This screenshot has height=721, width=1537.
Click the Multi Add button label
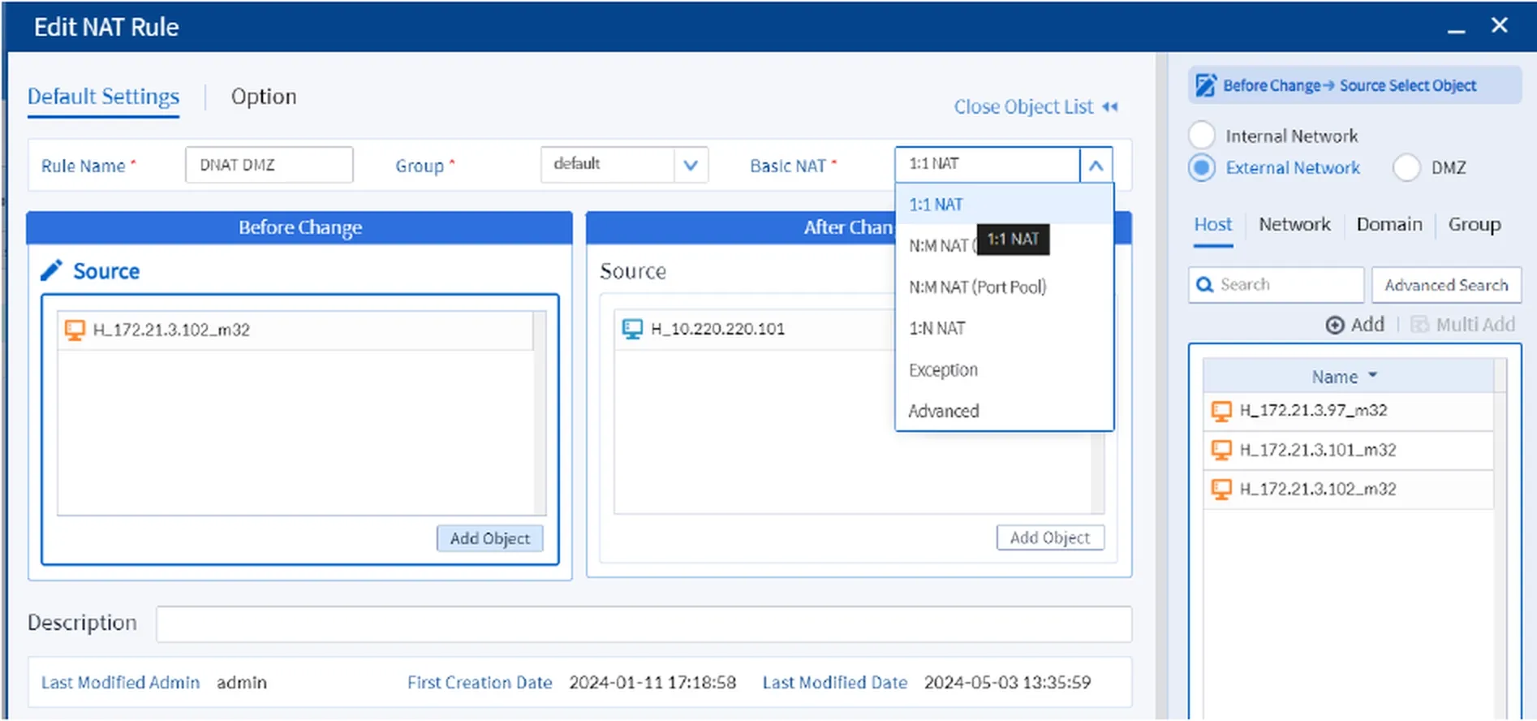1475,325
